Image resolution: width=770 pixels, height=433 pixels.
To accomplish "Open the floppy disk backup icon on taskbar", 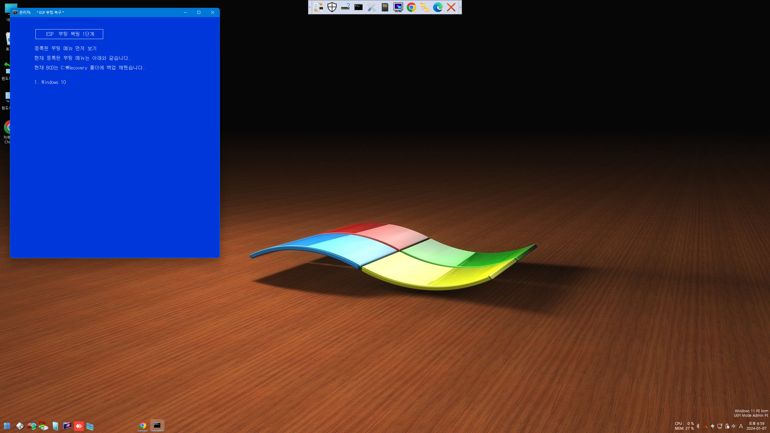I will click(x=20, y=426).
